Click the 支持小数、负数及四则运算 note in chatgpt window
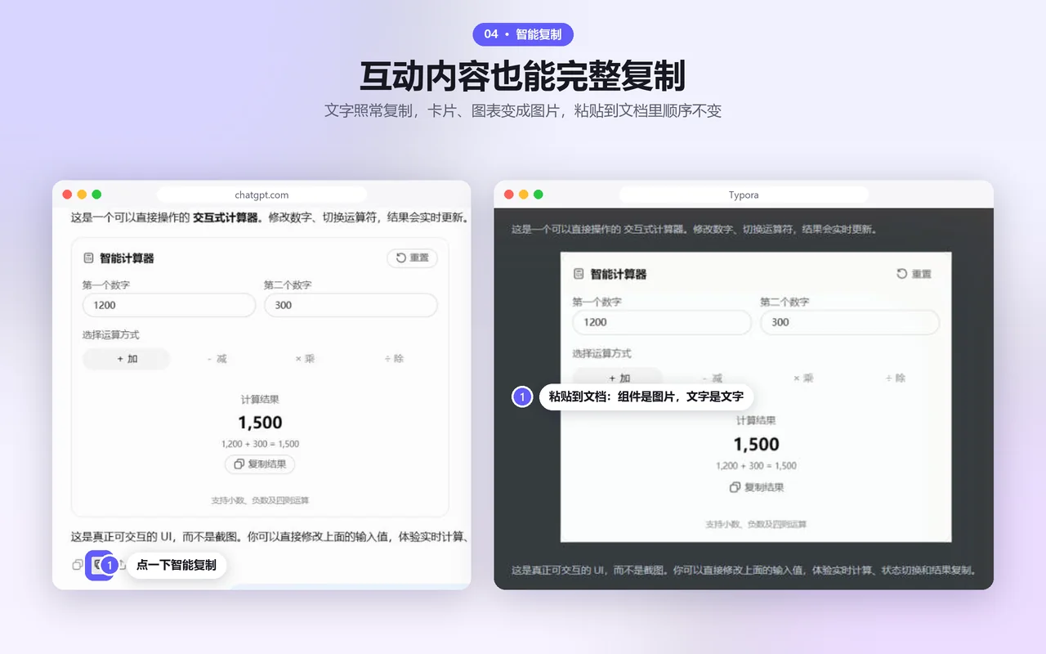 click(260, 500)
